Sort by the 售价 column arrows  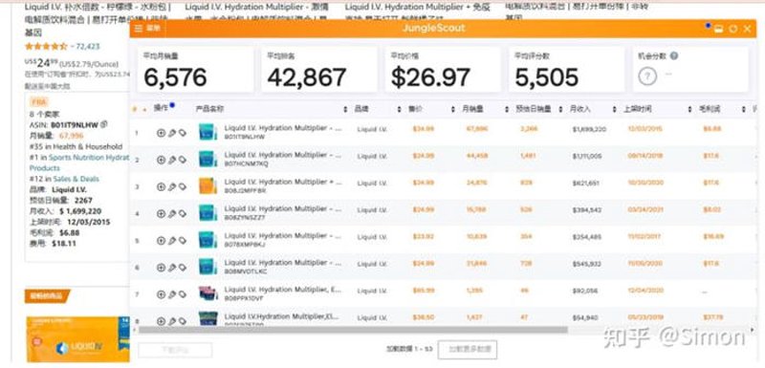click(x=452, y=109)
